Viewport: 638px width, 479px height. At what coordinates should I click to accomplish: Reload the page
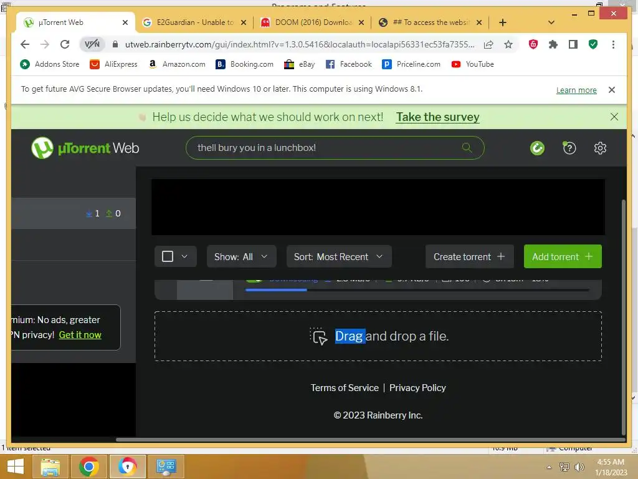(65, 44)
